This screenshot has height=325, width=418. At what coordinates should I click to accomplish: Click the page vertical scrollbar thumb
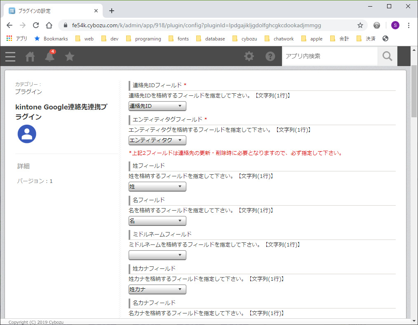pos(414,91)
